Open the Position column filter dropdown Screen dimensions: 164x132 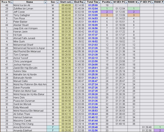click(x=112, y=2)
